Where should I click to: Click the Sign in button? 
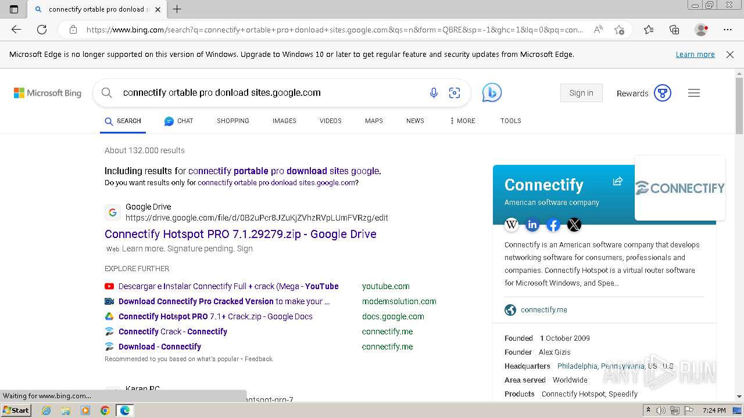pyautogui.click(x=581, y=93)
